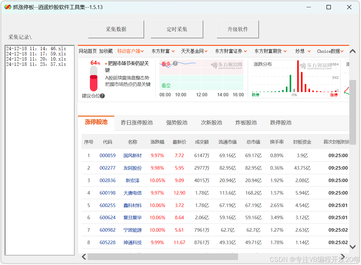Click the 64% position gauge
The height and width of the screenshot is (265, 361).
point(94,79)
